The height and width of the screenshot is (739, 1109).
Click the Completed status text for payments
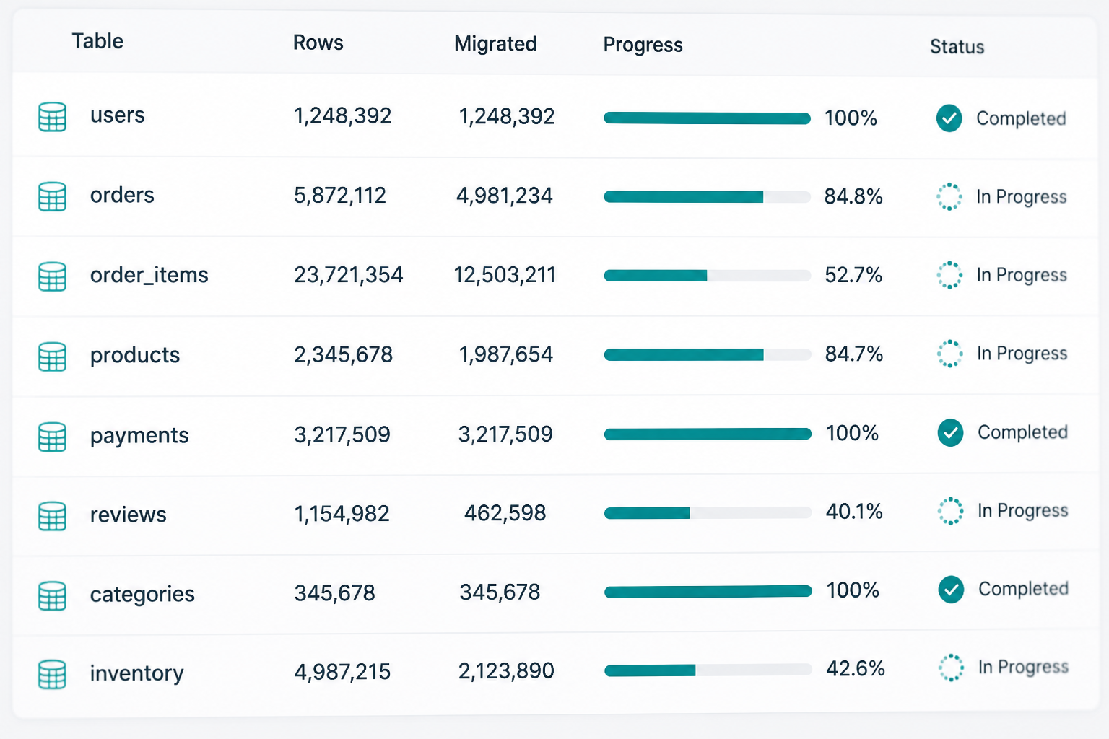click(1022, 432)
